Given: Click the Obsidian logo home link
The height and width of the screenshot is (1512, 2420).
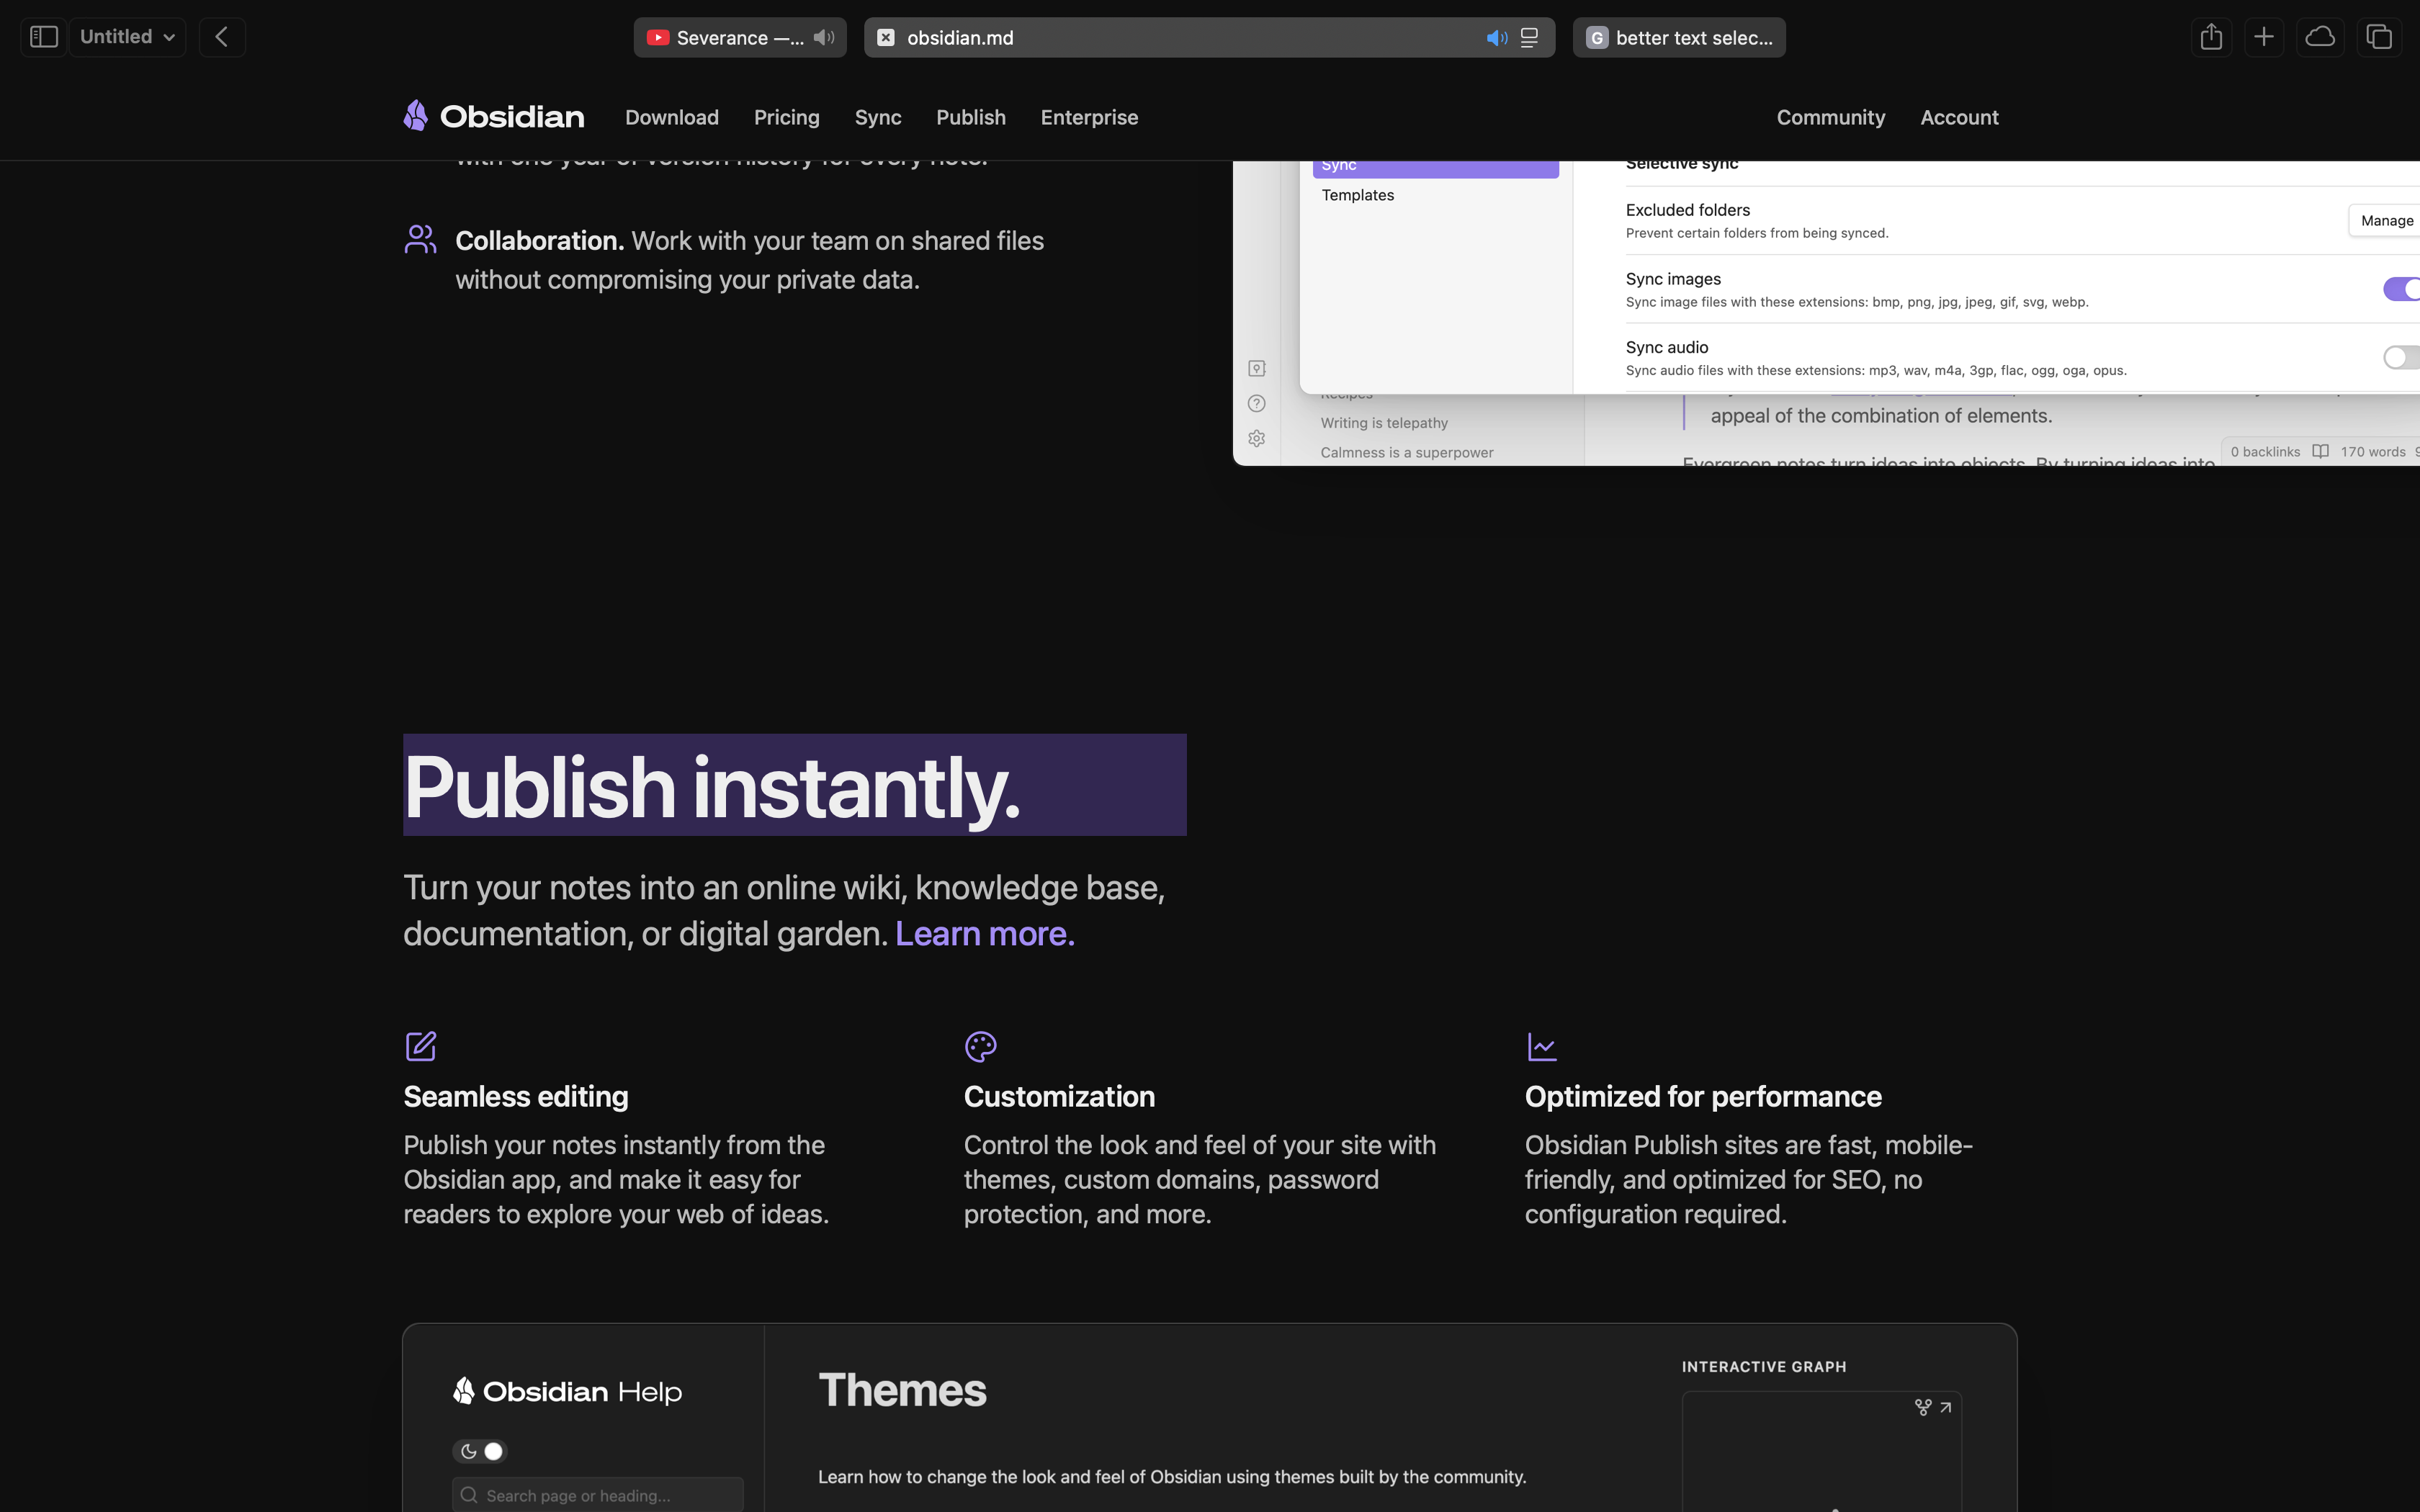Looking at the screenshot, I should [494, 116].
